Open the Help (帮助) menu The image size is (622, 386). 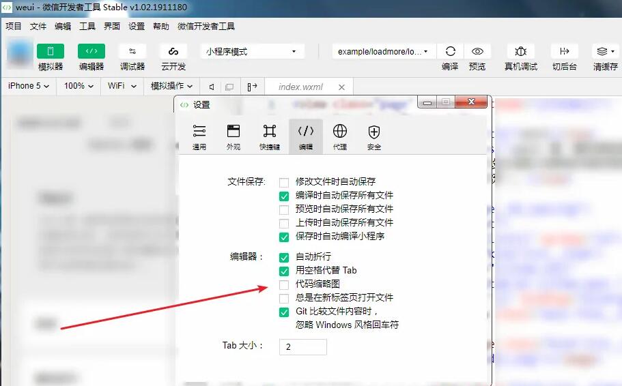161,26
